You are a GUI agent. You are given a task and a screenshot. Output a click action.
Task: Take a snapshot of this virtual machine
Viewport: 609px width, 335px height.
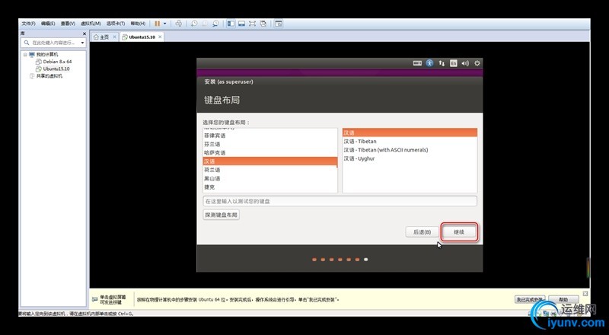point(194,24)
